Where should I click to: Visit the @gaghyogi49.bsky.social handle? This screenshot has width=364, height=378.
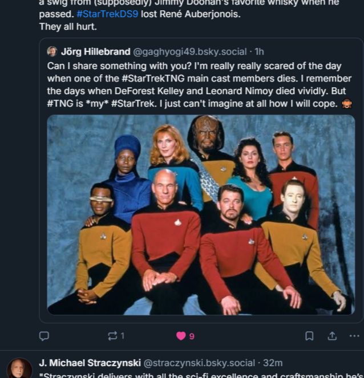click(190, 52)
